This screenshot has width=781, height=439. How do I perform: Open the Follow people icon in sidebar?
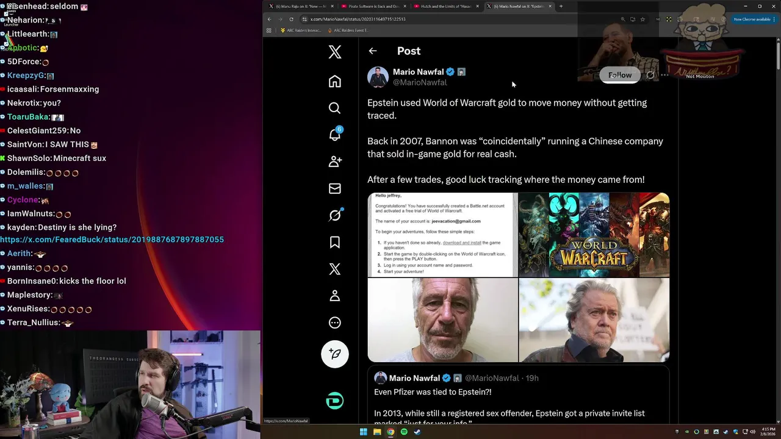click(x=334, y=162)
